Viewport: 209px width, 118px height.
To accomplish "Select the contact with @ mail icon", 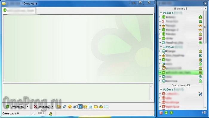I will pyautogui.click(x=181, y=43).
